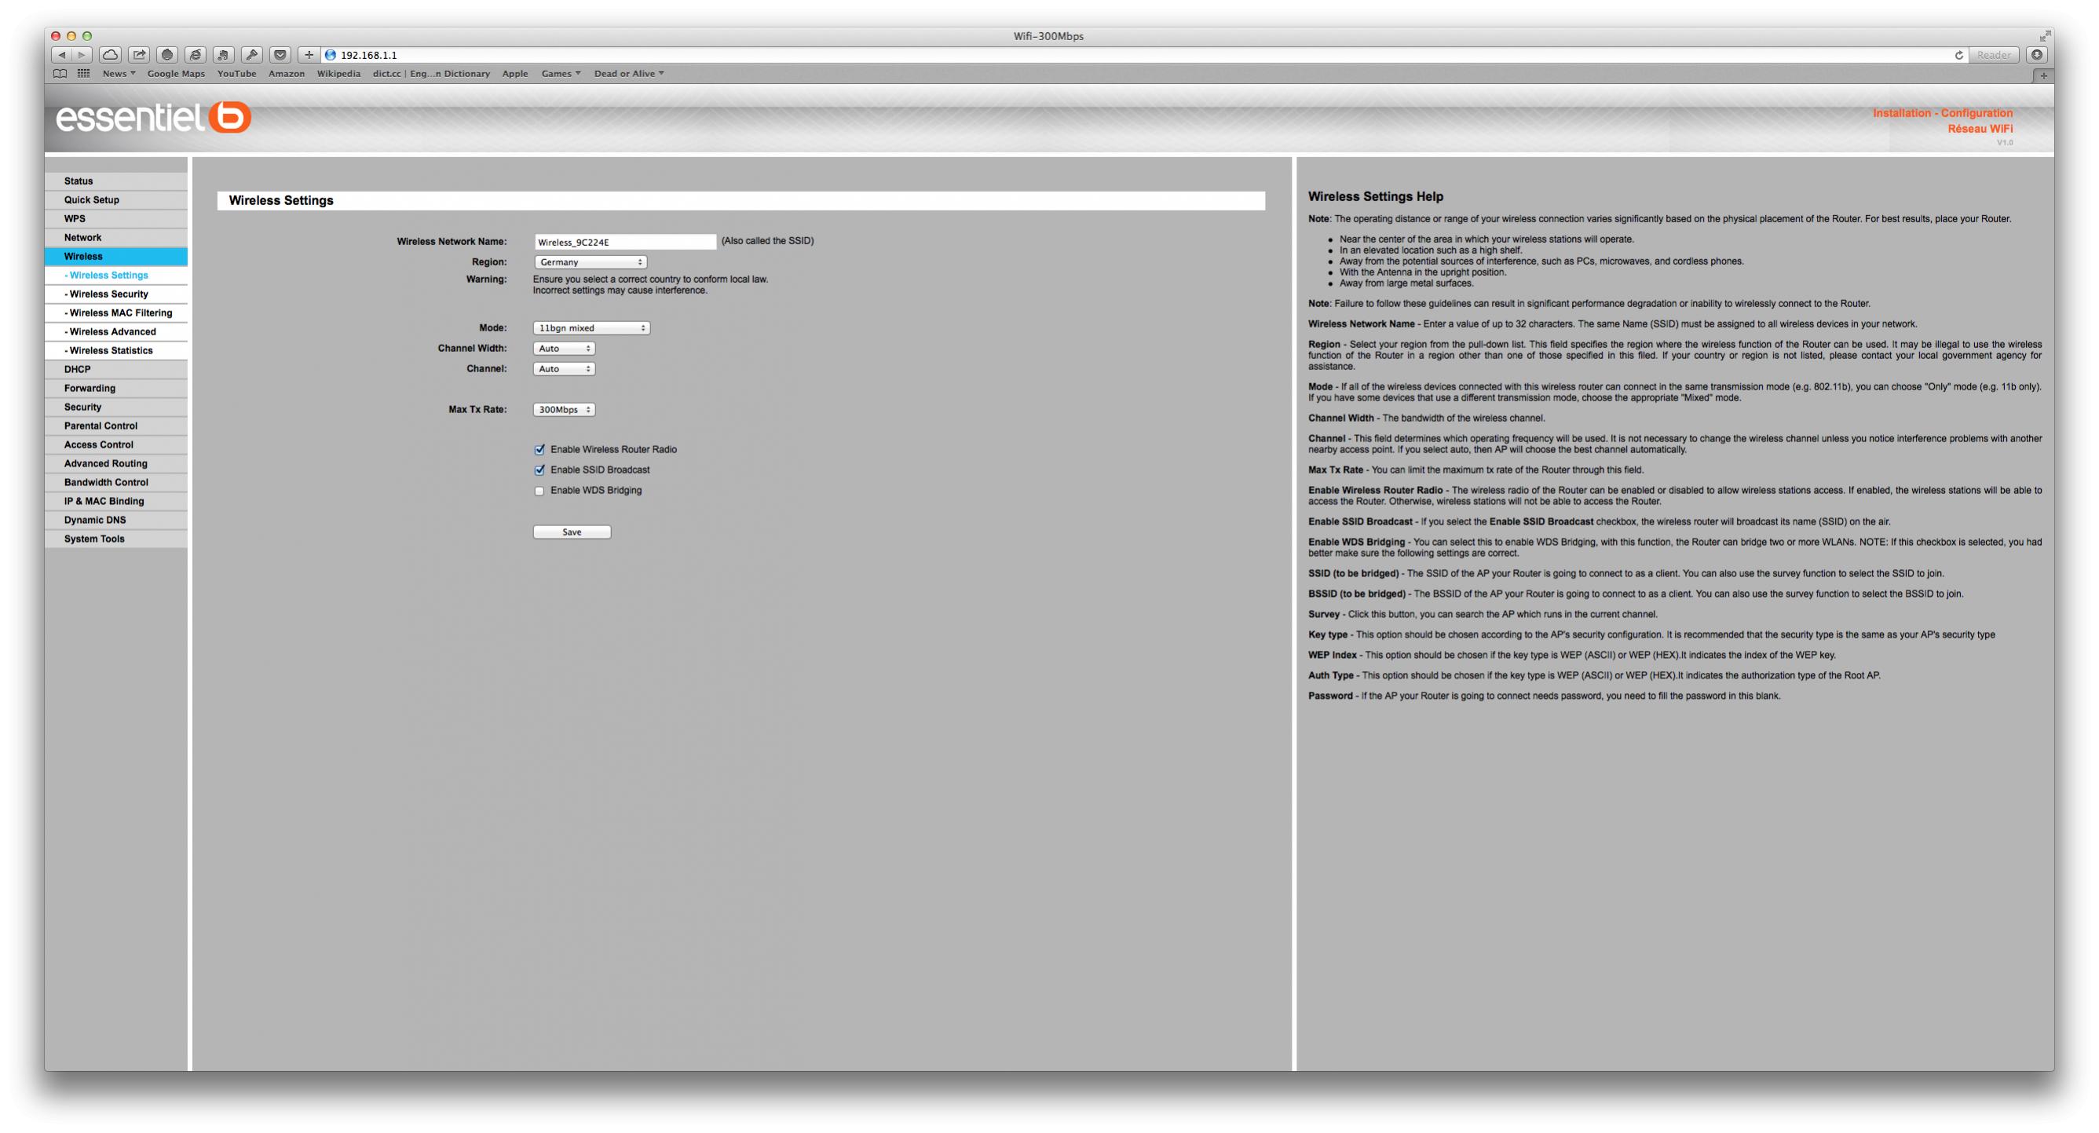Open the Reading List book icon
This screenshot has height=1133, width=2099.
[60, 73]
